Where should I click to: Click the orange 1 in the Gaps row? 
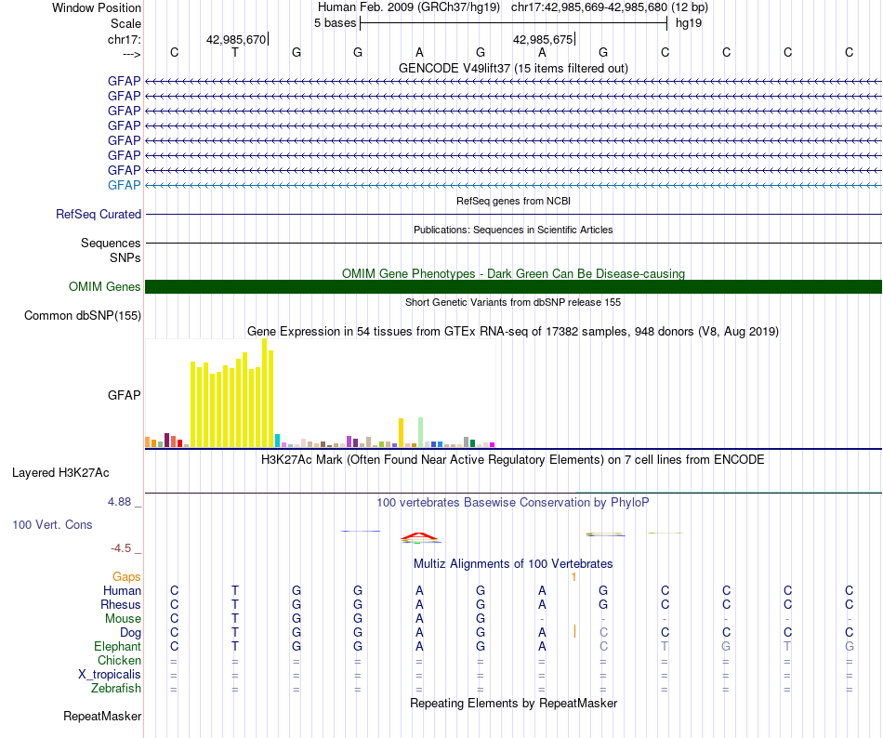pyautogui.click(x=573, y=577)
